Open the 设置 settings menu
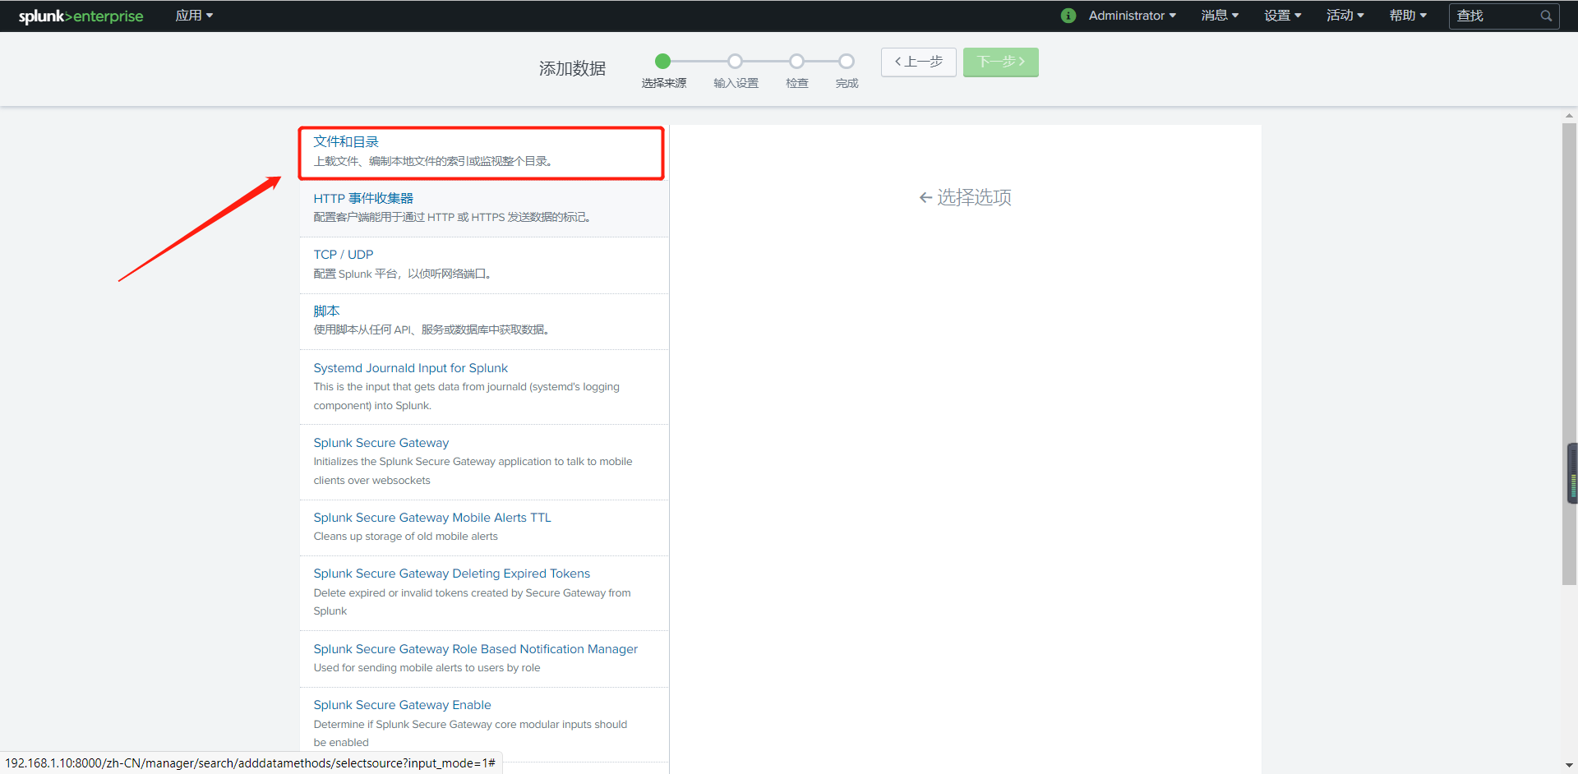 point(1282,16)
